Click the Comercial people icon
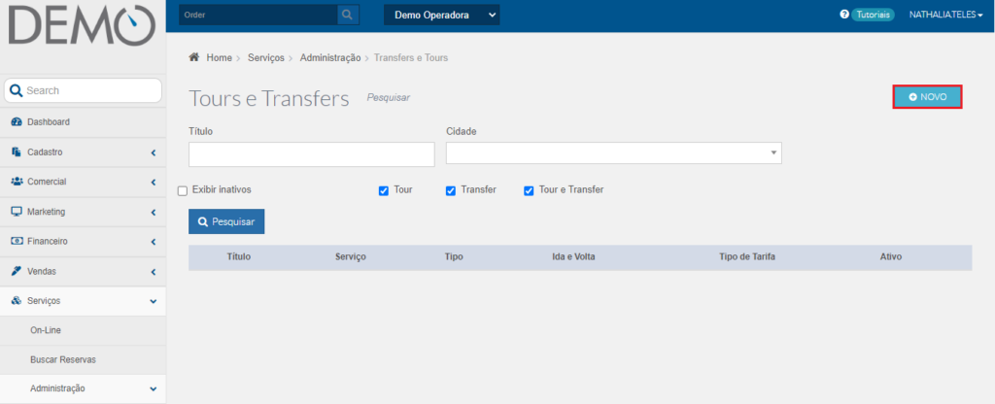This screenshot has width=995, height=404. pos(17,182)
